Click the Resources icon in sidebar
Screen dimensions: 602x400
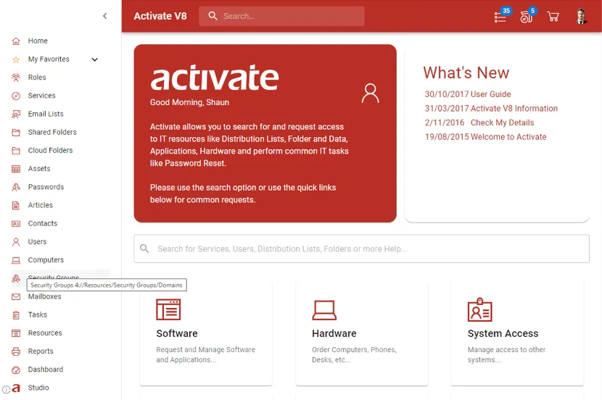tap(16, 333)
